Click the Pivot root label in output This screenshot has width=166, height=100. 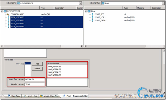93,11
